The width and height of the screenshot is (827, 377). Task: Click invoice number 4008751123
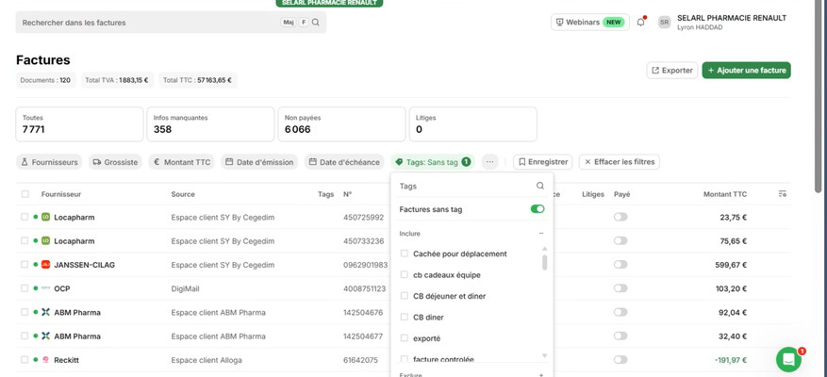[x=364, y=288]
